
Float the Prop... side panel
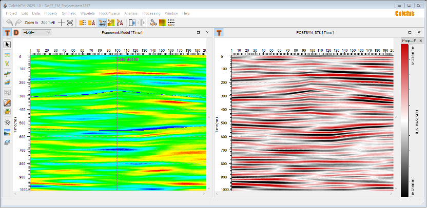click(415, 41)
